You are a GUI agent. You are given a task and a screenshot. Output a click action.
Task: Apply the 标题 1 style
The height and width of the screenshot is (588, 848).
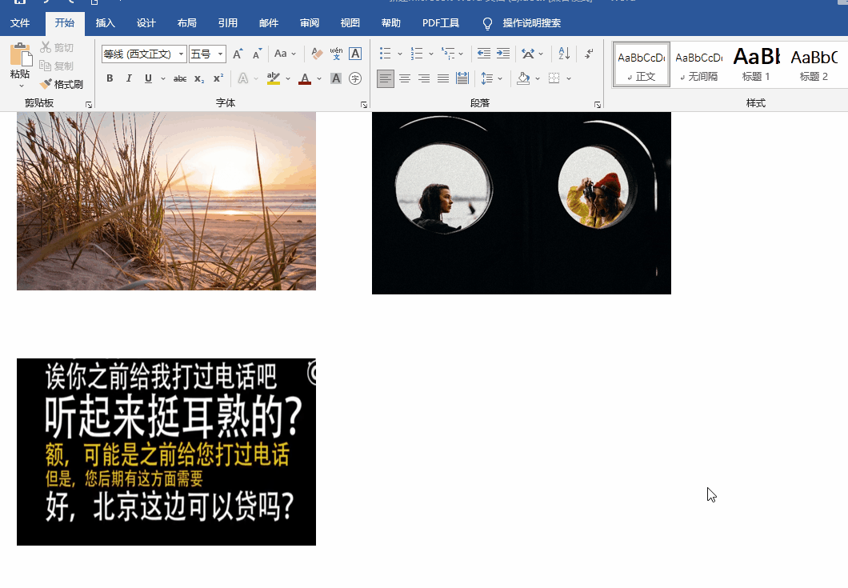point(756,64)
